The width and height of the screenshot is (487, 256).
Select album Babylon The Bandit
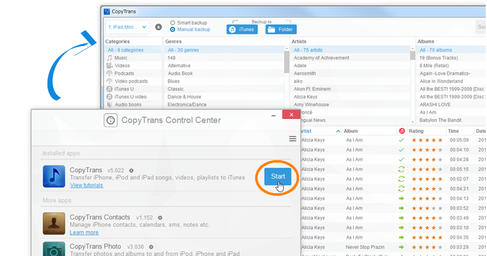tap(440, 120)
